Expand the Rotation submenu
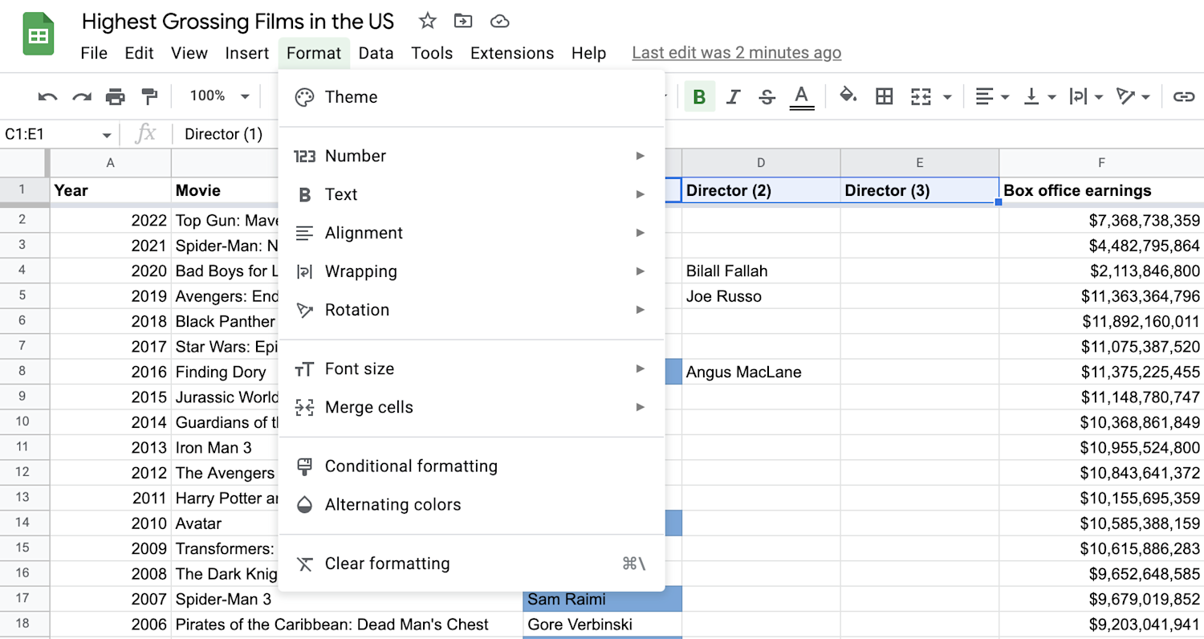Screen dimensions: 1204x639 (x=472, y=310)
